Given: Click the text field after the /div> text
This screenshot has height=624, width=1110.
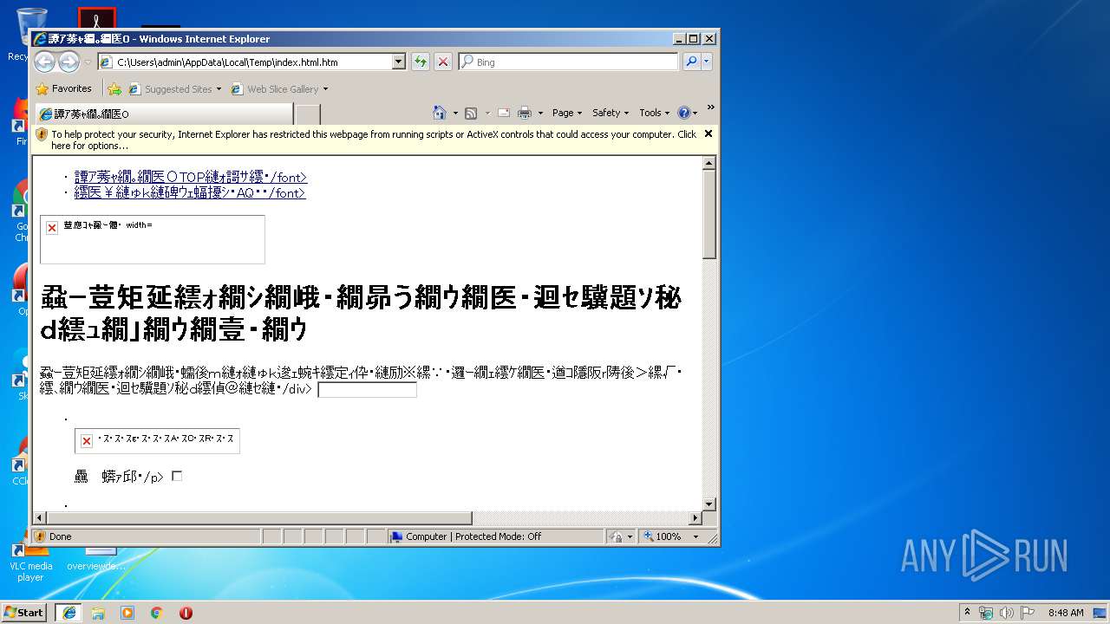Looking at the screenshot, I should 367,389.
